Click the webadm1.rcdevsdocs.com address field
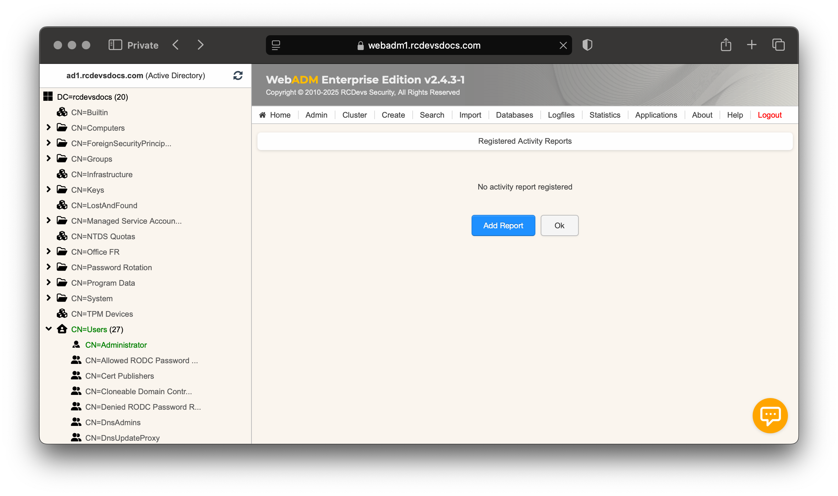 point(419,45)
